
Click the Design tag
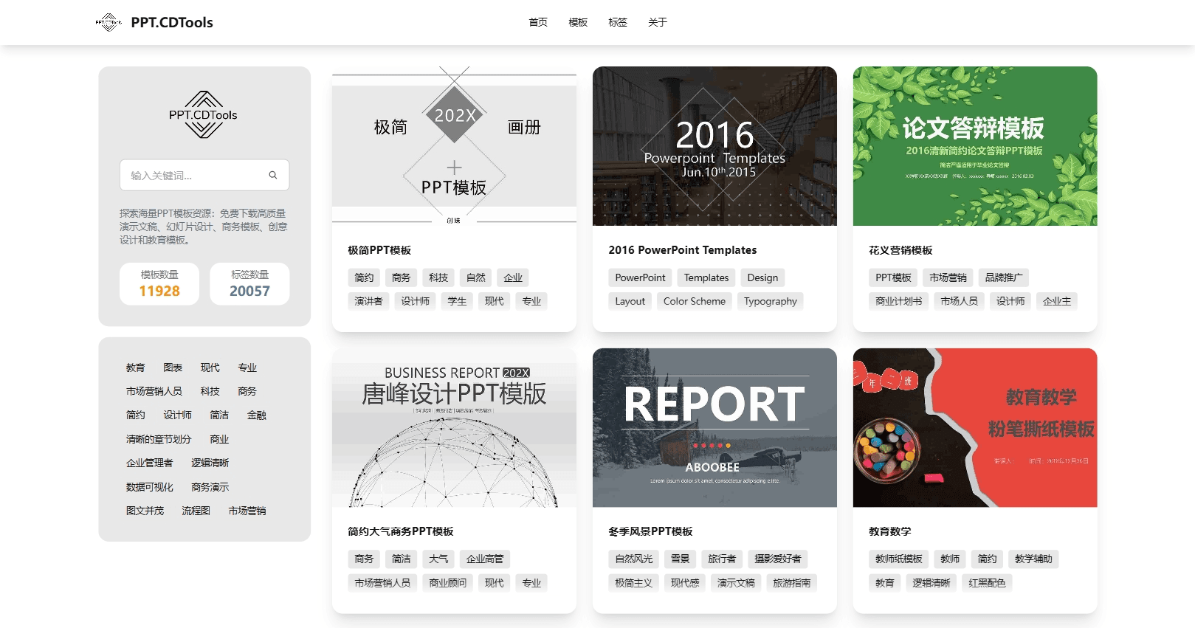tap(762, 277)
